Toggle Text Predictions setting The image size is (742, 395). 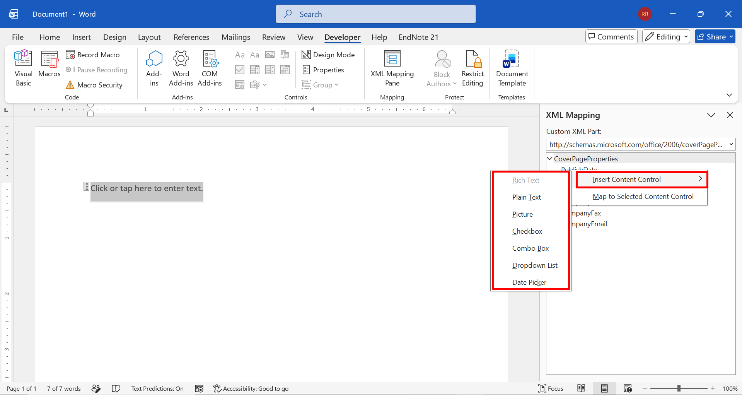coord(157,388)
